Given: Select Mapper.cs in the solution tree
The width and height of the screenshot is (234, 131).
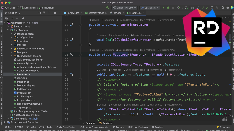Looking at the screenshot, I should (x=23, y=82).
